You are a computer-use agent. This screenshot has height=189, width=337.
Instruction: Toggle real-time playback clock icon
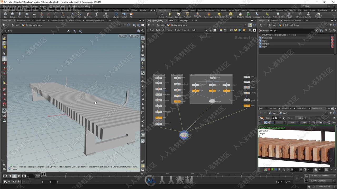click(19, 182)
